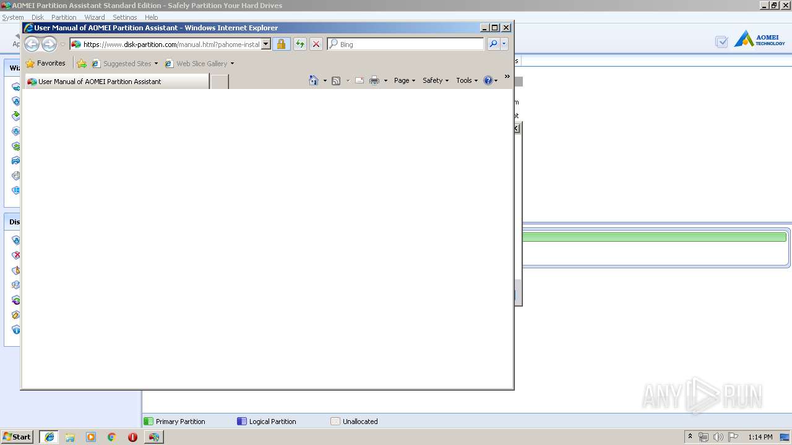The image size is (792, 445).
Task: View the security lock report icon
Action: pyautogui.click(x=281, y=44)
